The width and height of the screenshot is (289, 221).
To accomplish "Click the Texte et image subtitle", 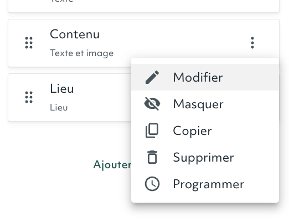I will click(x=81, y=53).
